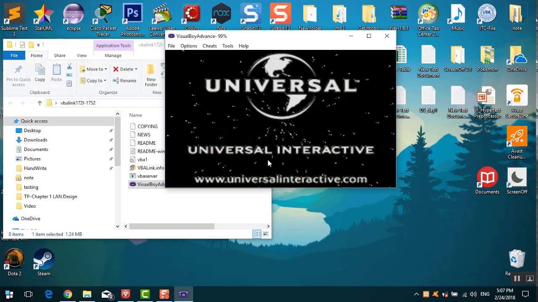
Task: Click navigation pane scroll down arrow
Action: point(118,226)
